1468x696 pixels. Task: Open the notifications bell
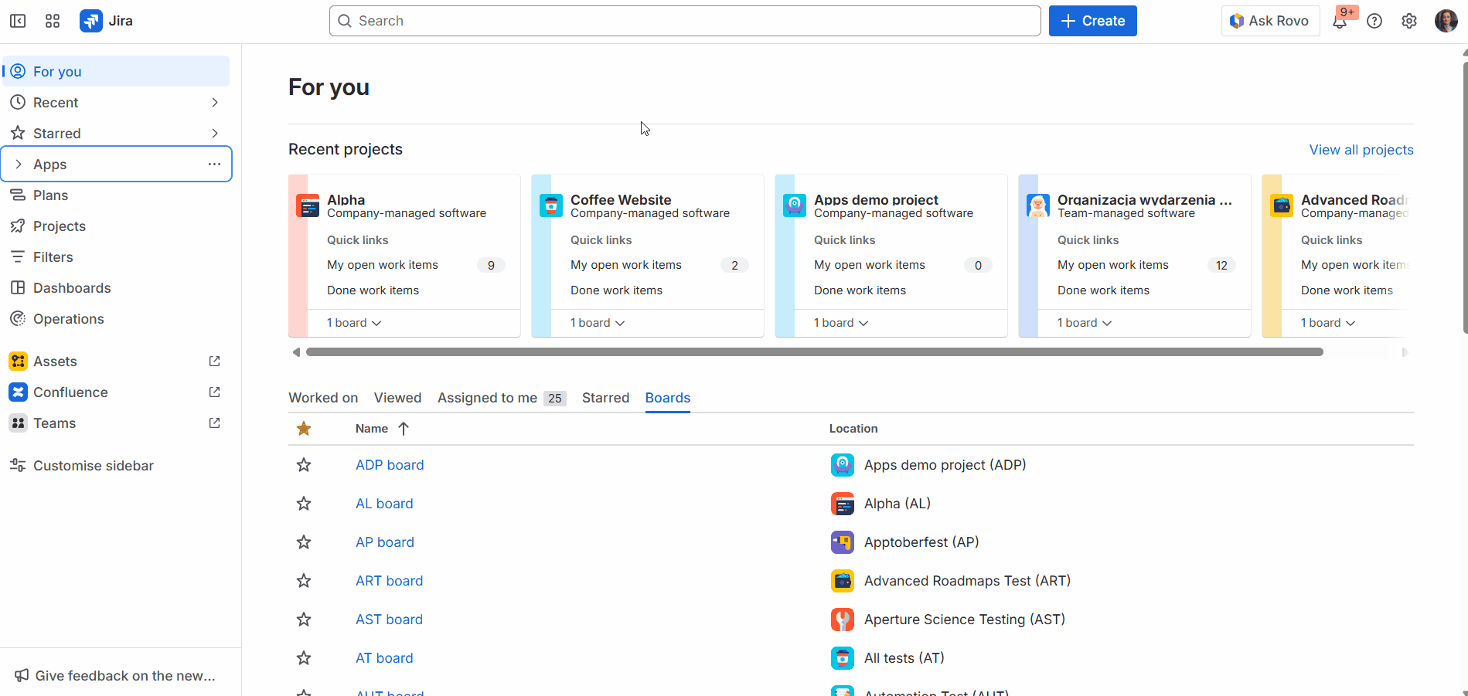pyautogui.click(x=1340, y=22)
